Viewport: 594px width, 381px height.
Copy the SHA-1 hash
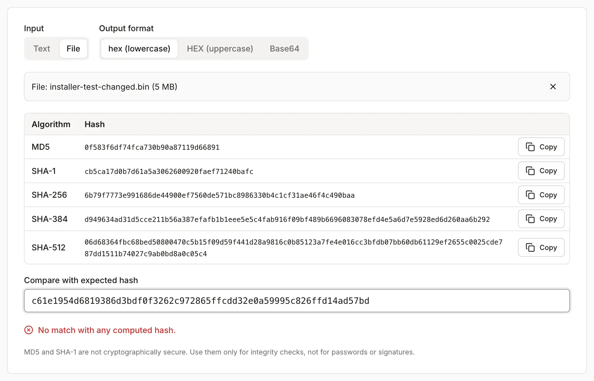[541, 171]
